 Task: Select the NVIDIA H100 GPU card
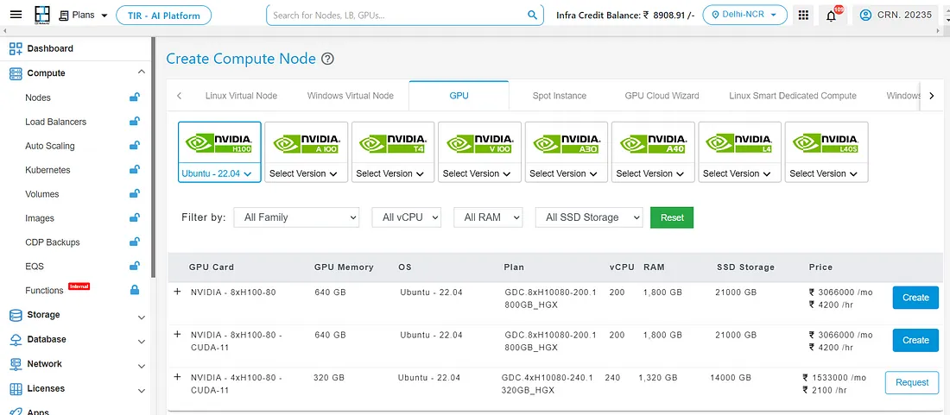point(219,143)
